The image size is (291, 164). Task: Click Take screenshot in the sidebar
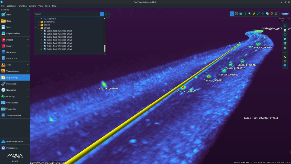(x=15, y=115)
